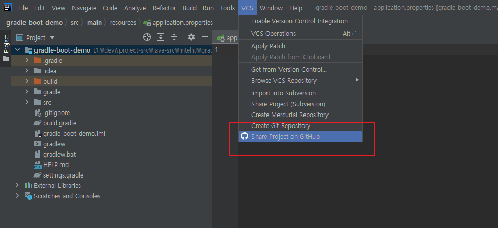
Task: Collapse the gradle-boot-demo root node
Action: point(17,50)
